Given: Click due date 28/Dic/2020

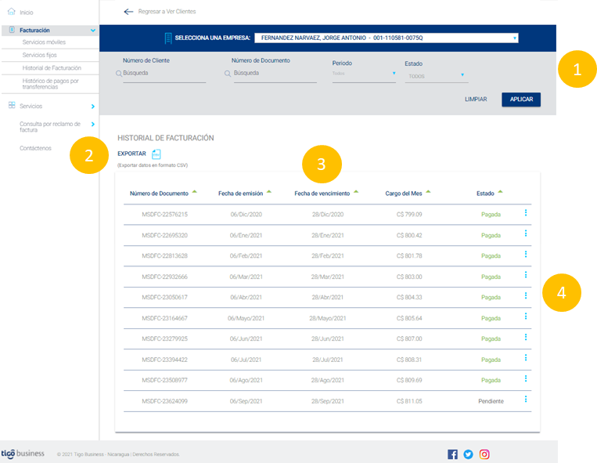Looking at the screenshot, I should (327, 215).
